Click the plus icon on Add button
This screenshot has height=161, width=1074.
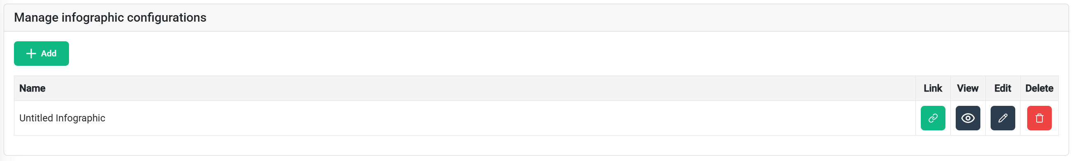click(x=31, y=54)
